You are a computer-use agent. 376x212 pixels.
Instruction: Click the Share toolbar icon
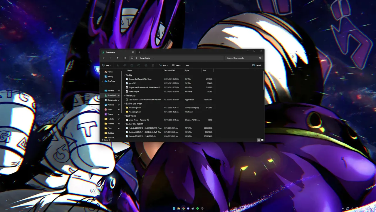[146, 65]
